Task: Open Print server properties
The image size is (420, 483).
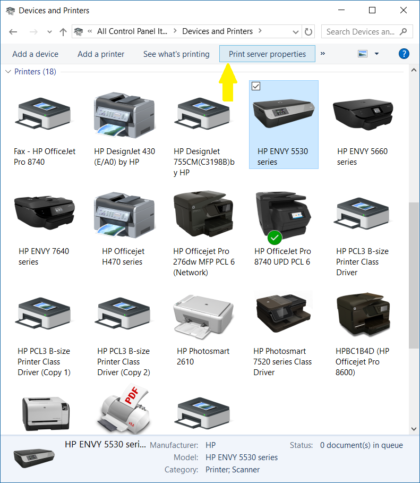Action: click(x=267, y=54)
